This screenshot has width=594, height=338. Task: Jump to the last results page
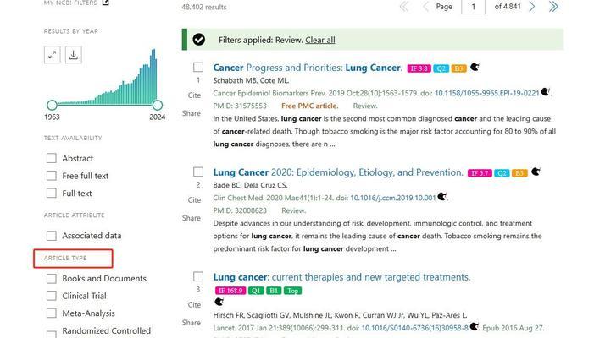(x=553, y=7)
